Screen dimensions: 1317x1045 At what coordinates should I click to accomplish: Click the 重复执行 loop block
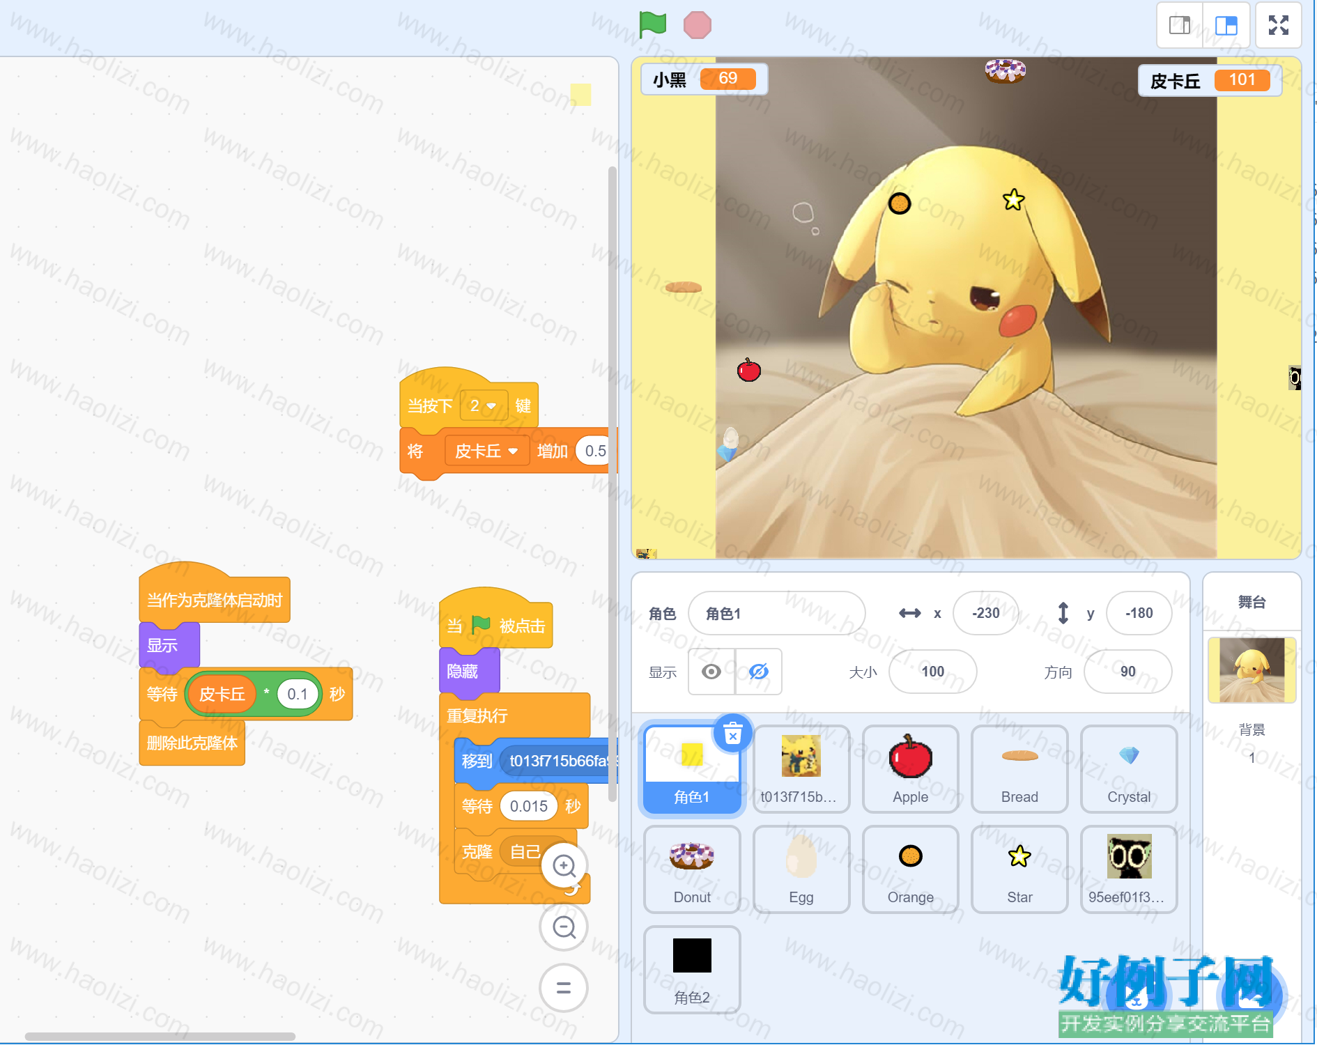[x=515, y=715]
